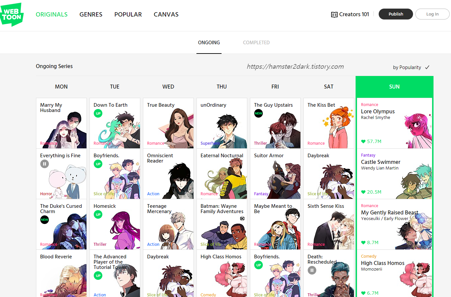Open Eaternal Nocturnal series

[x=222, y=174]
